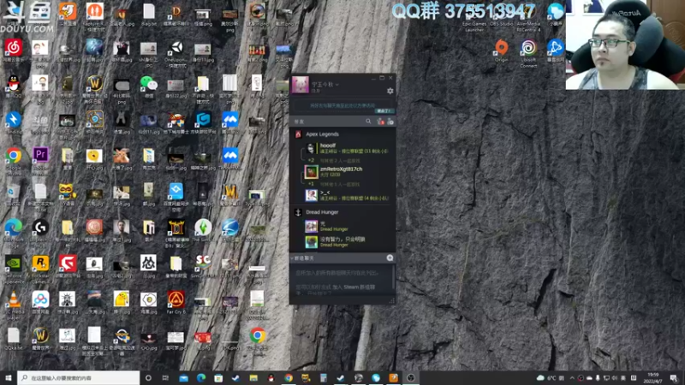
Task: Click the Windows Start button
Action: coord(9,378)
